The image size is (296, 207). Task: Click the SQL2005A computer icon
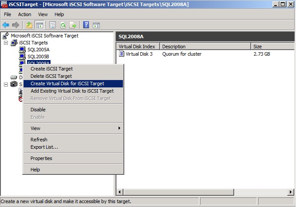coord(22,50)
